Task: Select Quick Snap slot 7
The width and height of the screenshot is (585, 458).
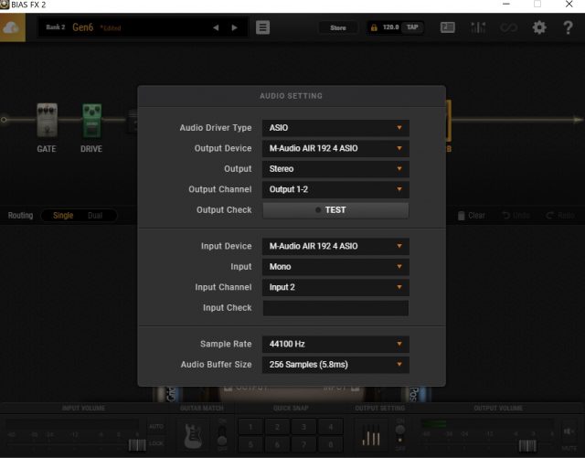Action: 303,444
